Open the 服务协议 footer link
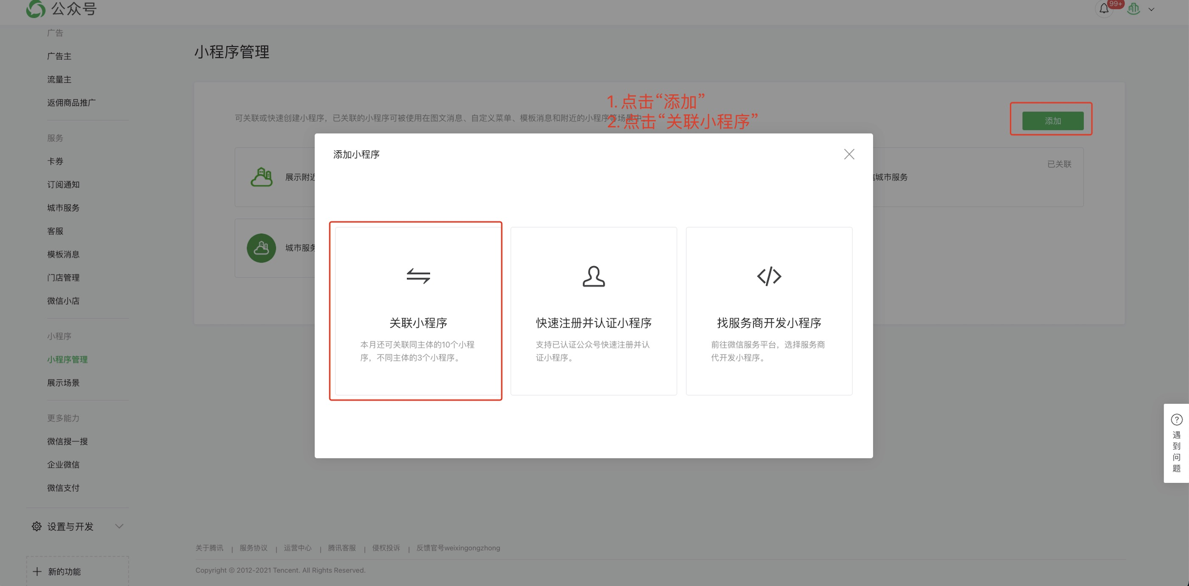 (x=254, y=548)
